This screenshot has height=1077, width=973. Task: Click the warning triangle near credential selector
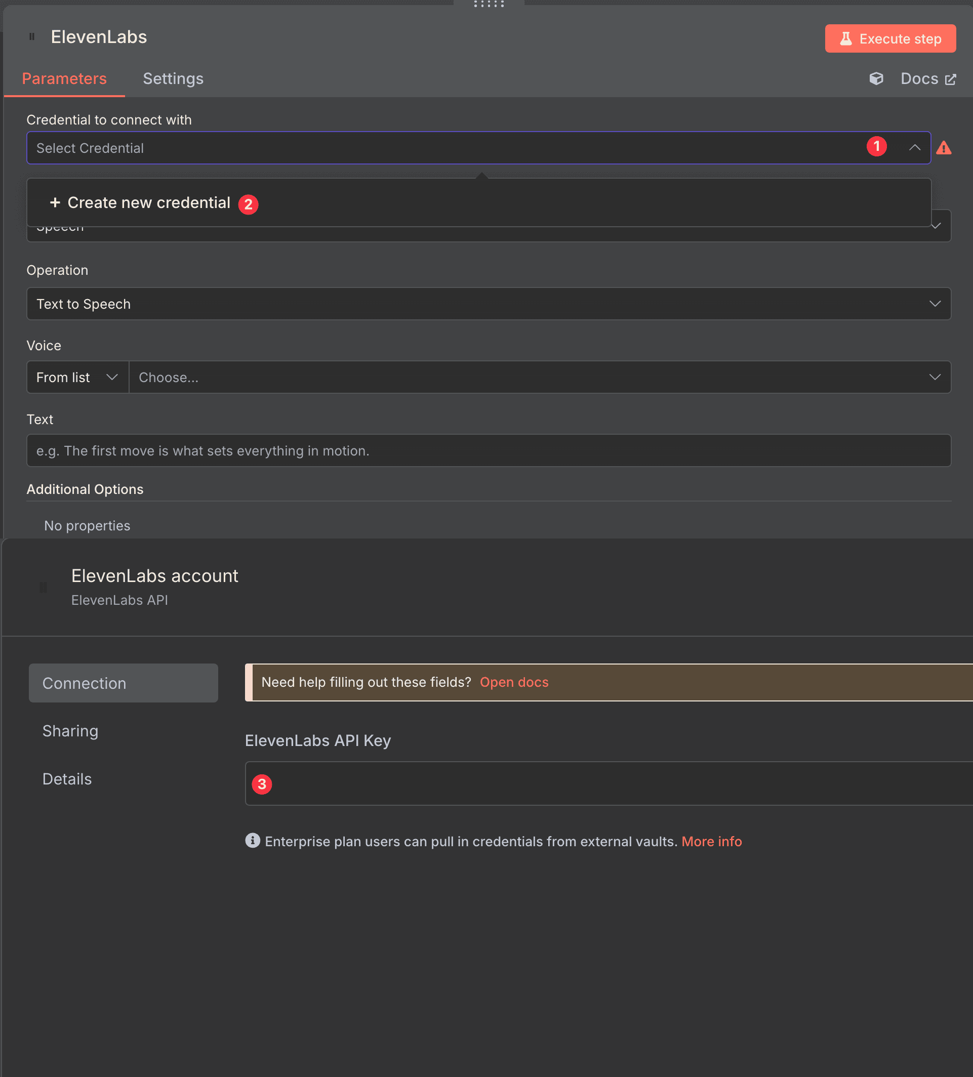point(945,148)
